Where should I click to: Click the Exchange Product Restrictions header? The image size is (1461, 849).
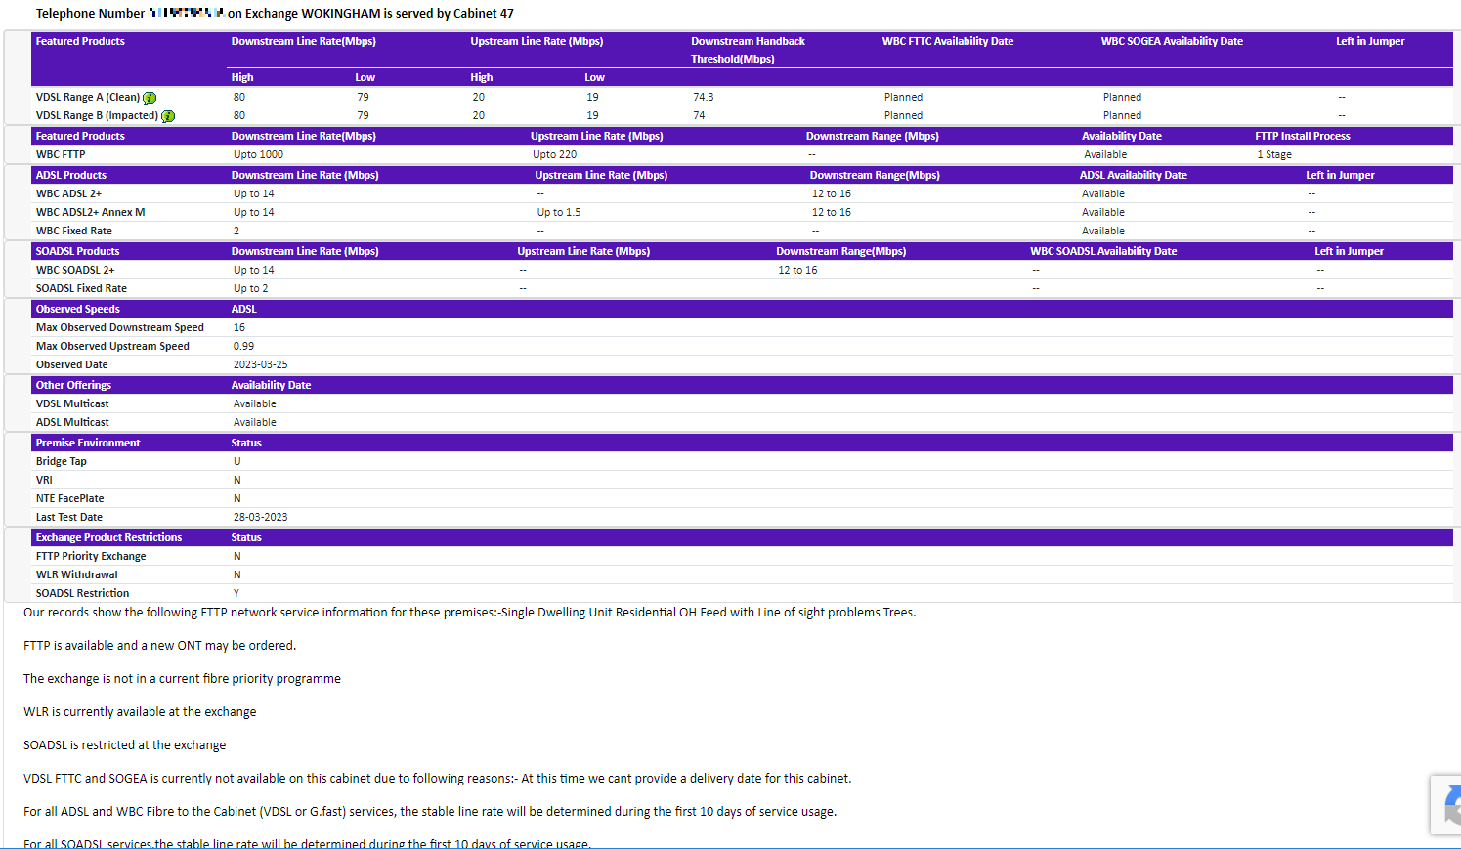(x=108, y=537)
